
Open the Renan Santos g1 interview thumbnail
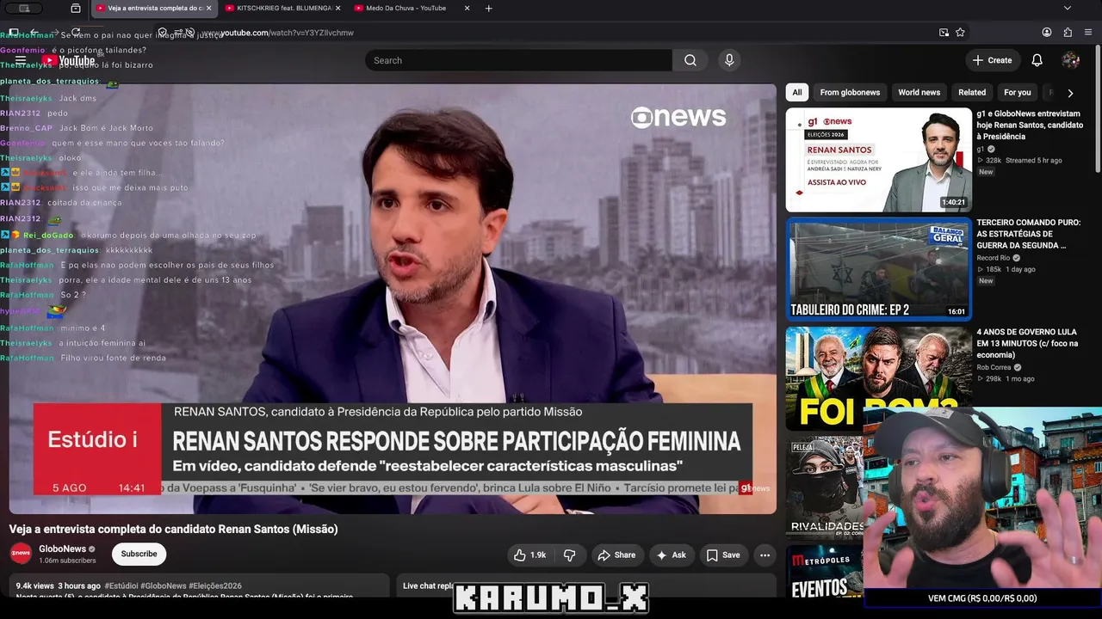click(879, 160)
